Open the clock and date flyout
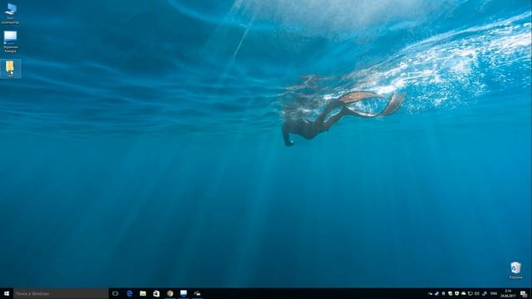 tap(508, 293)
